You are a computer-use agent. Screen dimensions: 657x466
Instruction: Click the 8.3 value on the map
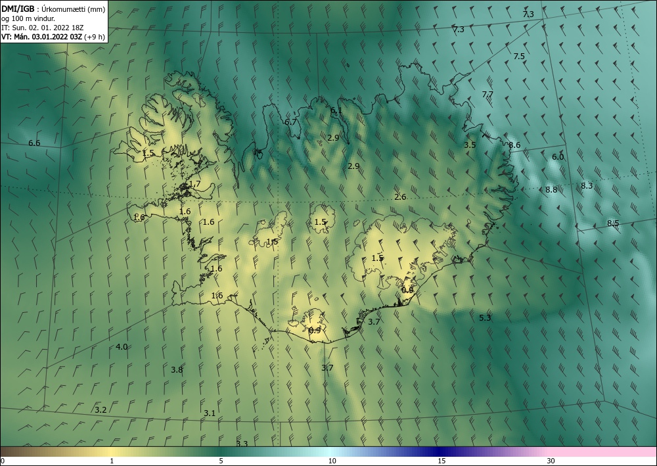point(587,185)
